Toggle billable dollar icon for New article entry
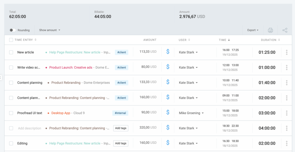Viewport: 295px width, 152px height. pyautogui.click(x=168, y=52)
